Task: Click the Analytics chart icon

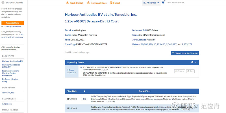Action: pos(144,3)
